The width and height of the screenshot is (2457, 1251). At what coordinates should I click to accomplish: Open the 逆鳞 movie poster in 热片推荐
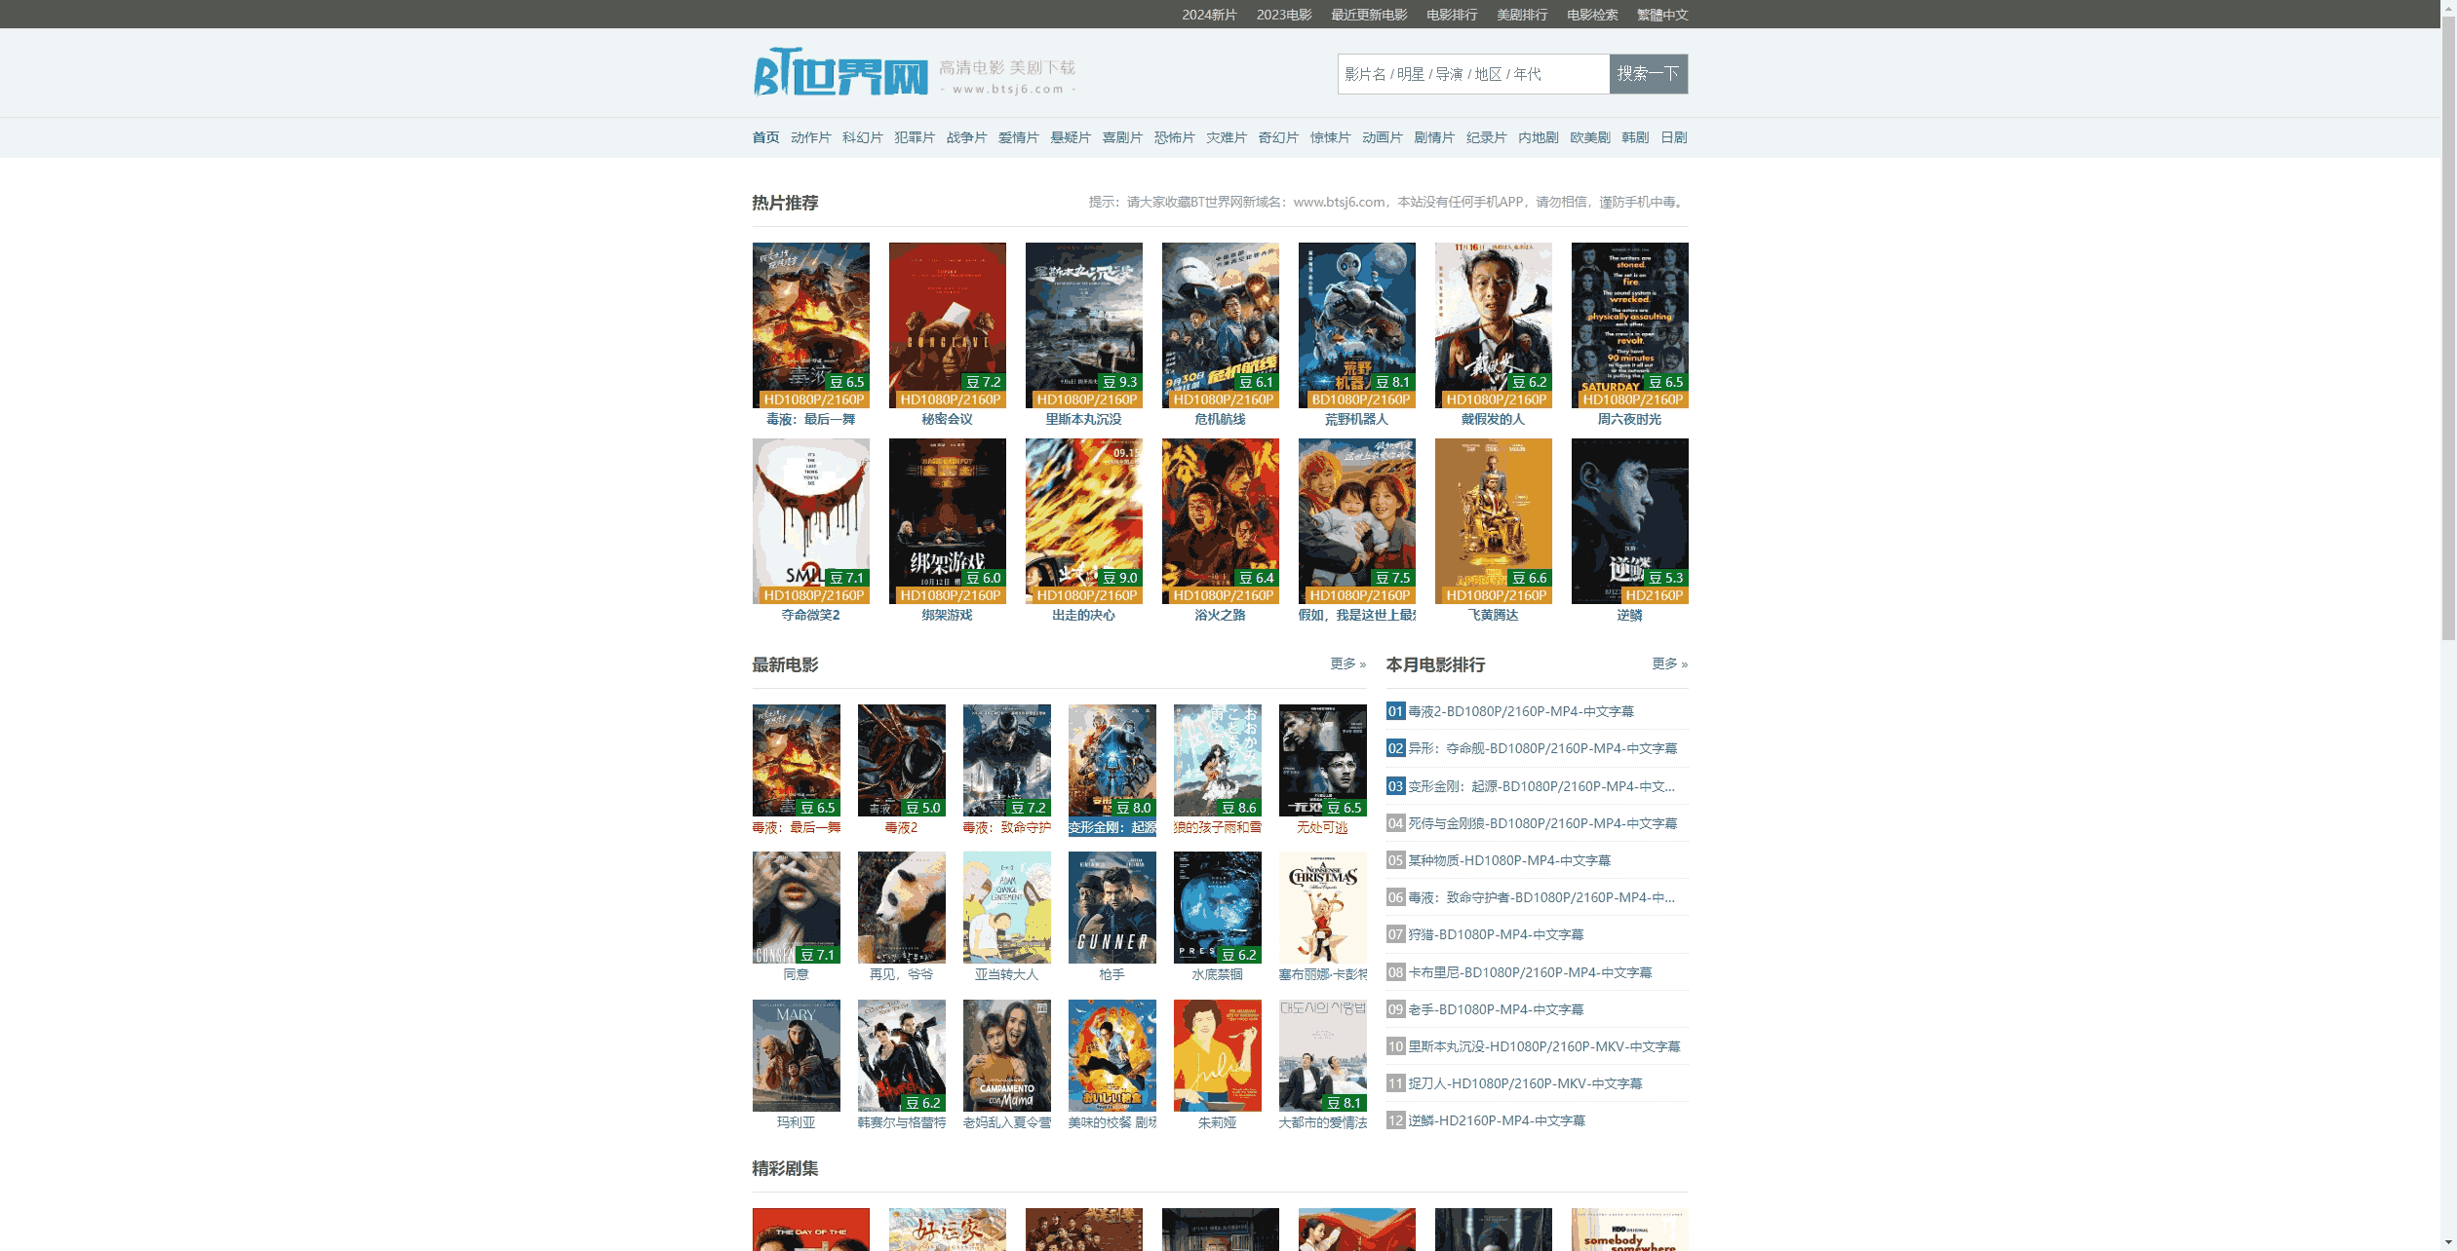[x=1629, y=521]
